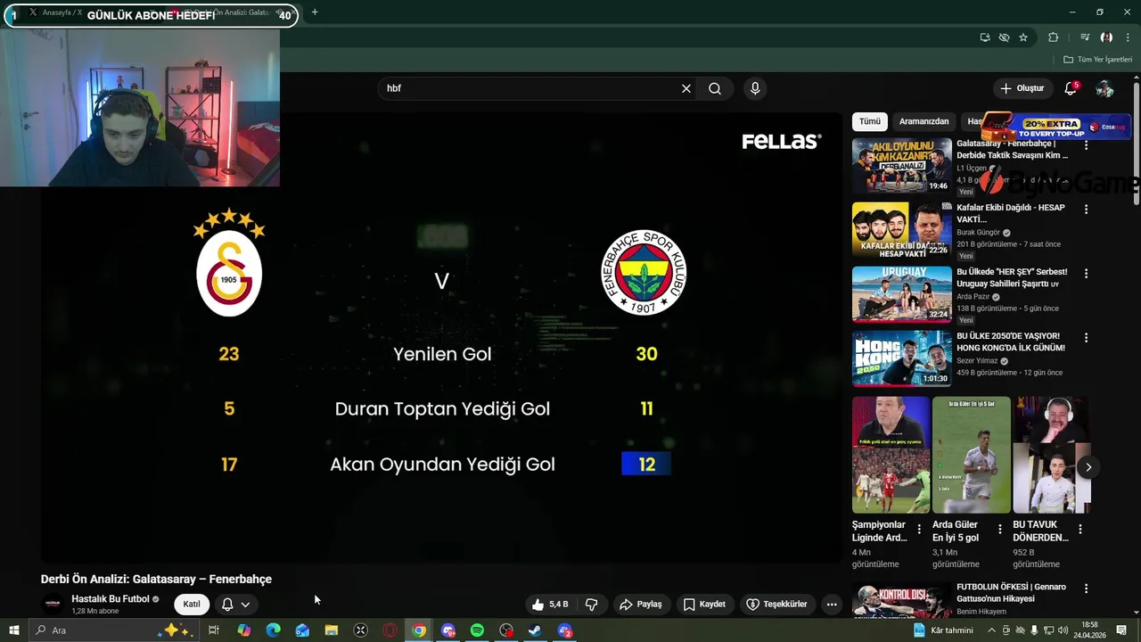Click the taskbar Ara search box
This screenshot has height=642, width=1141.
[114, 630]
